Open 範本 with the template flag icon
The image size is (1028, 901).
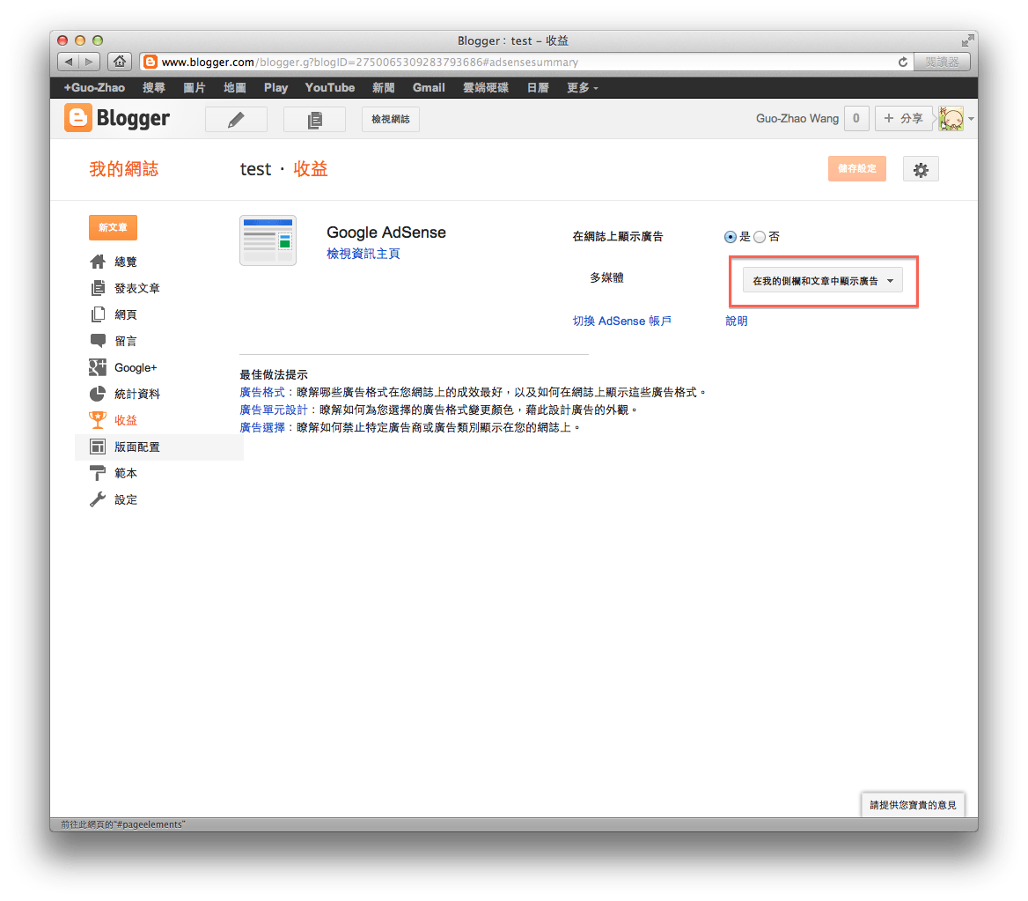(97, 473)
